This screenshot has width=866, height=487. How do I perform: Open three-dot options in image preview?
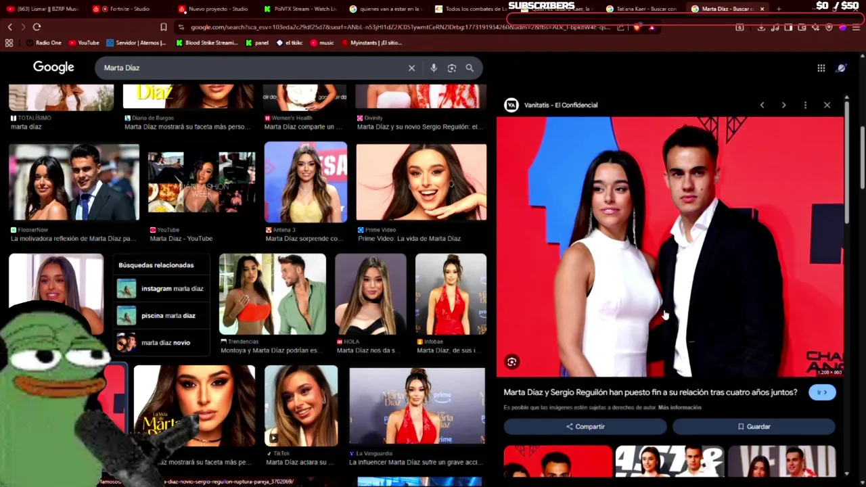coord(805,105)
